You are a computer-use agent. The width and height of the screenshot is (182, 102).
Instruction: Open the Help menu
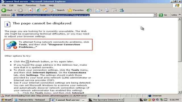click(51, 5)
